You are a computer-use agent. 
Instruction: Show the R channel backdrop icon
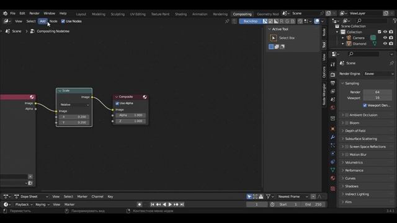282,21
